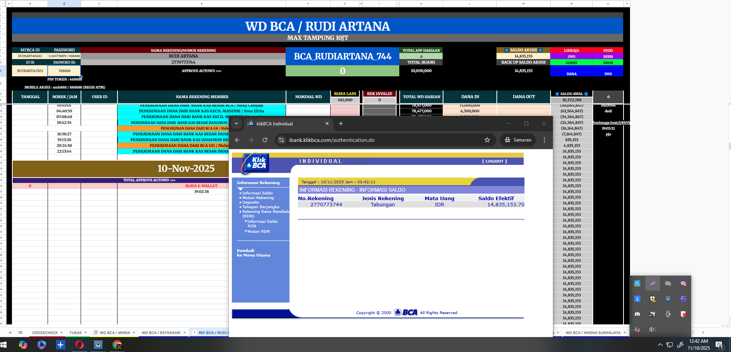This screenshot has height=352, width=731.
Task: Open Mutasi RDN link
Action: [x=258, y=232]
